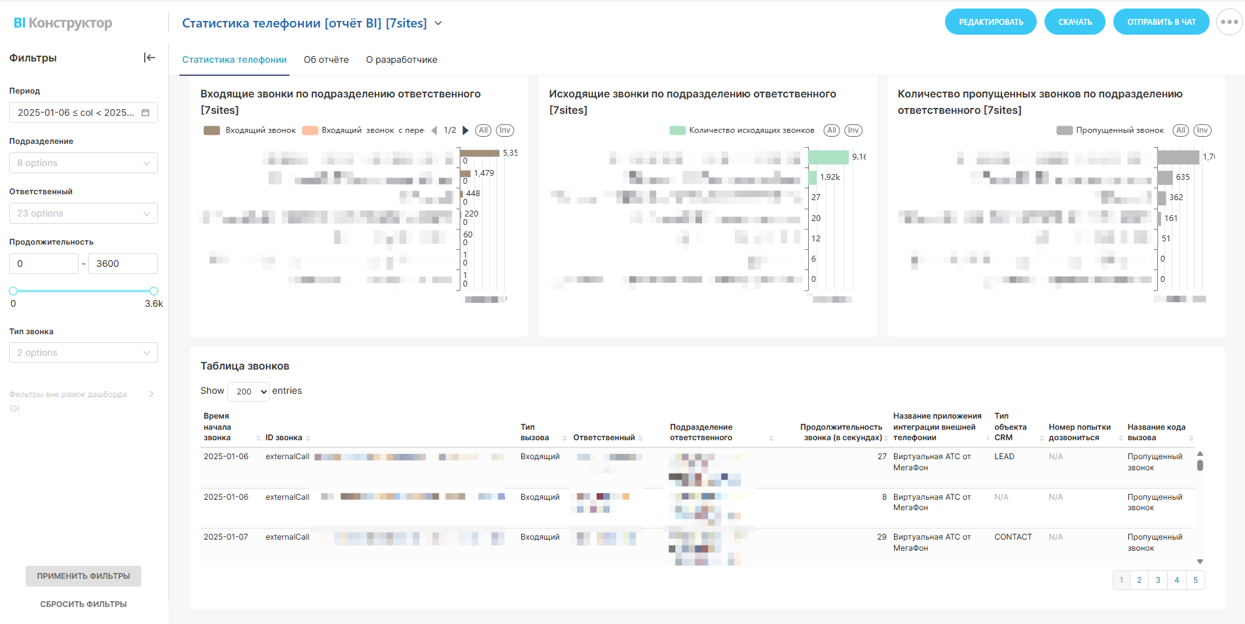
Task: Click All legend button in outgoing calls chart
Action: 831,130
